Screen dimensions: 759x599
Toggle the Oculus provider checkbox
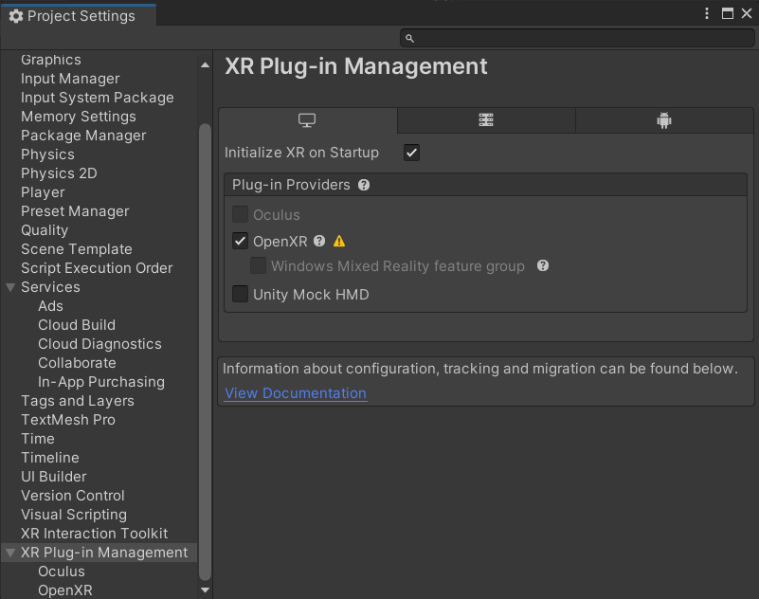(x=240, y=214)
